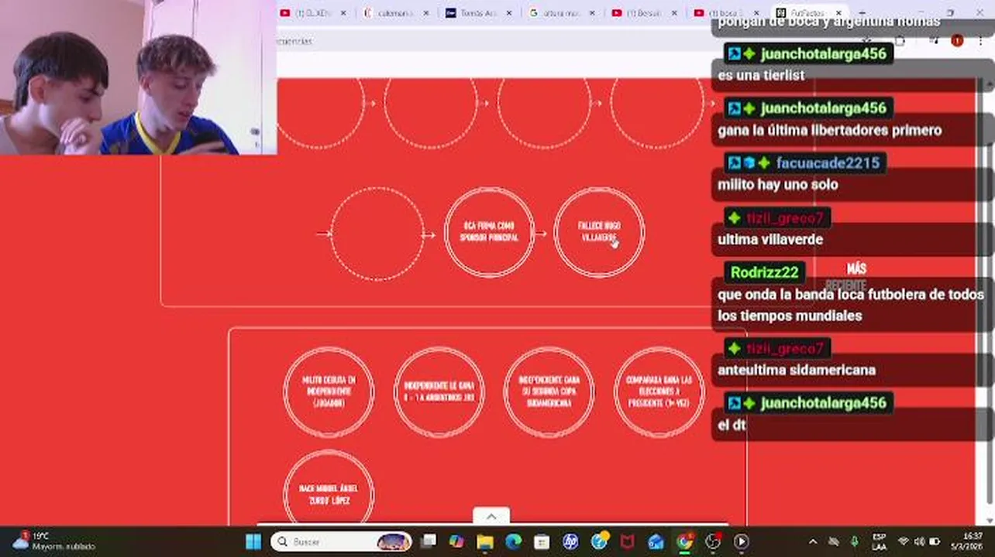Image resolution: width=995 pixels, height=557 pixels.
Task: Launch Copilot from the taskbar
Action: click(456, 542)
